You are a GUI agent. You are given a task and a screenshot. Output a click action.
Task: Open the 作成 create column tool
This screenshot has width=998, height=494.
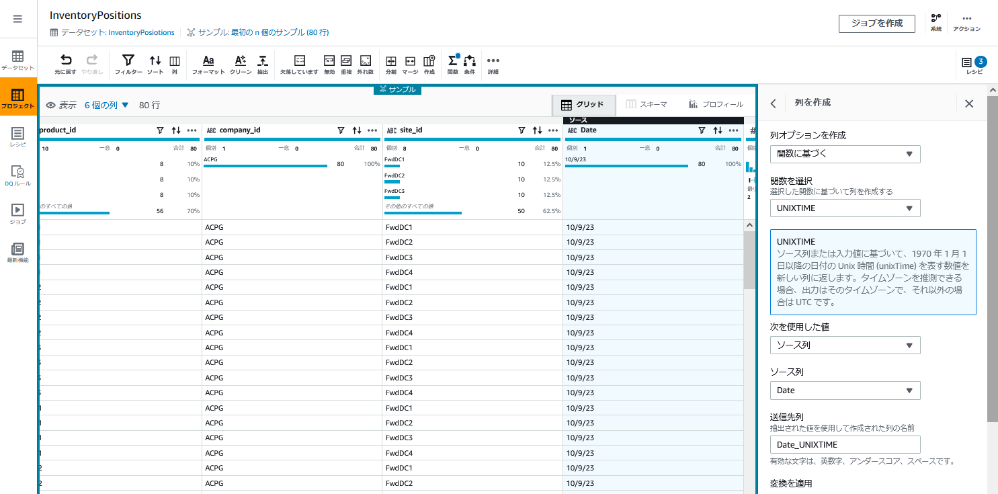pyautogui.click(x=429, y=65)
